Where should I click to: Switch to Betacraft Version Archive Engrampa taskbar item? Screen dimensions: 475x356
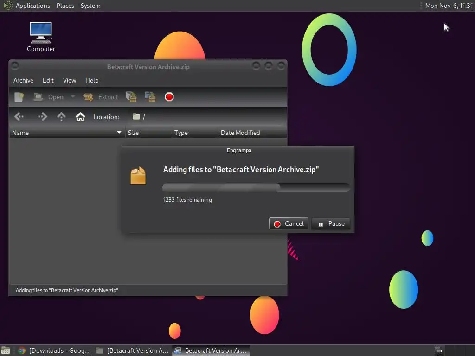pos(211,350)
